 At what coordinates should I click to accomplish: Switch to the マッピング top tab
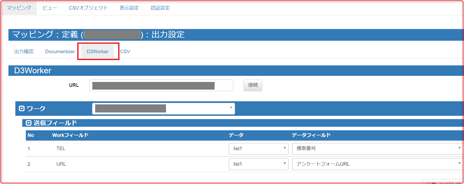tap(19, 8)
